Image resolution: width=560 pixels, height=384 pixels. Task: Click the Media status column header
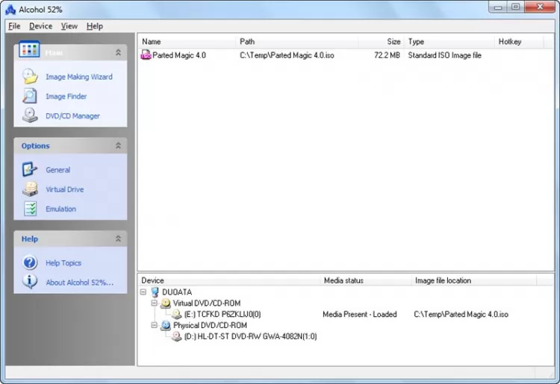coord(366,280)
